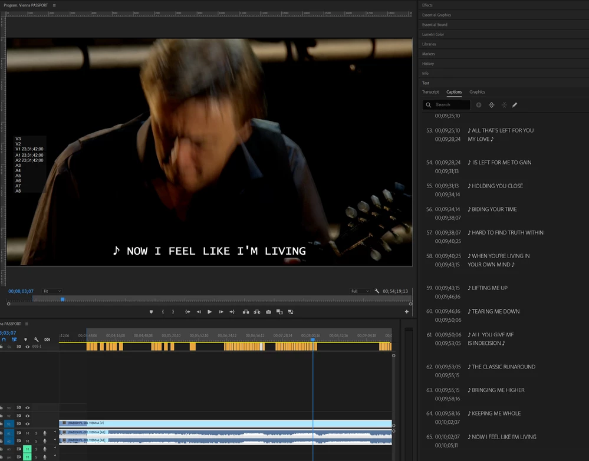589x461 pixels.
Task: Step forward one frame
Action: (221, 312)
